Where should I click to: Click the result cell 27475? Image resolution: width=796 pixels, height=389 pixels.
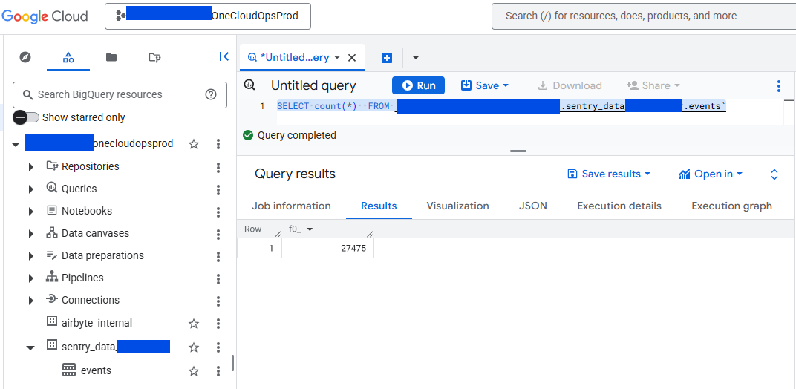pos(327,249)
